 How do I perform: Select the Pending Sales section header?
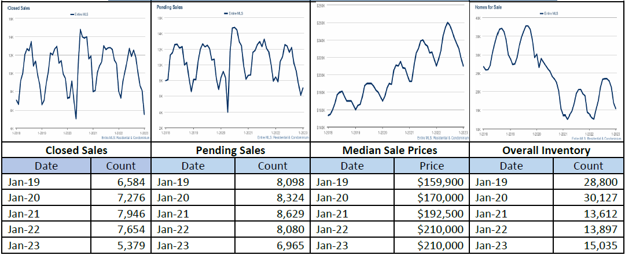230,150
